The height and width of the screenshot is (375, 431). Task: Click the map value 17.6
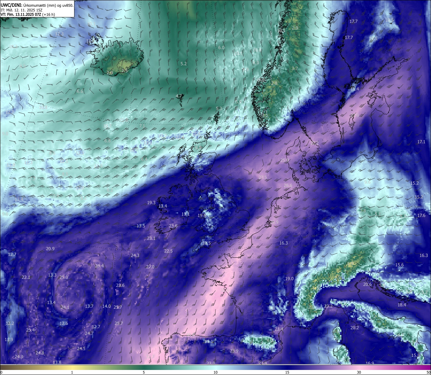421,216
